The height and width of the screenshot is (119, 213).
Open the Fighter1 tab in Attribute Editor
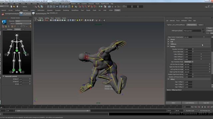(x=201, y=25)
